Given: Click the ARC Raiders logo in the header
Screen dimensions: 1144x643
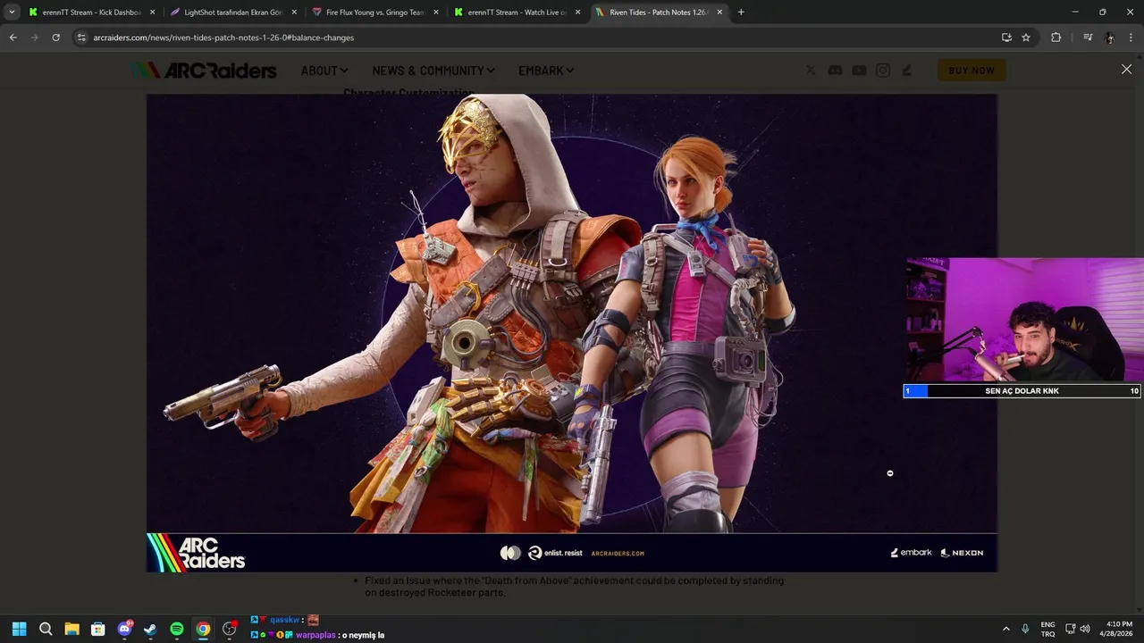Looking at the screenshot, I should (x=204, y=71).
